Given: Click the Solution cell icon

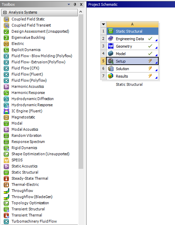Looking at the screenshot, I should pos(111,69).
